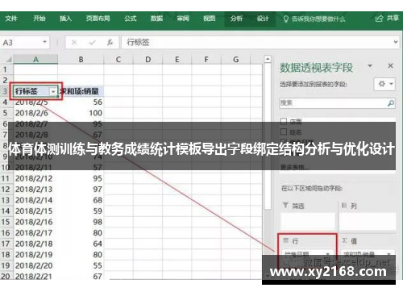
Task: Switch to the 视图 ribbon tab
Action: click(x=210, y=19)
